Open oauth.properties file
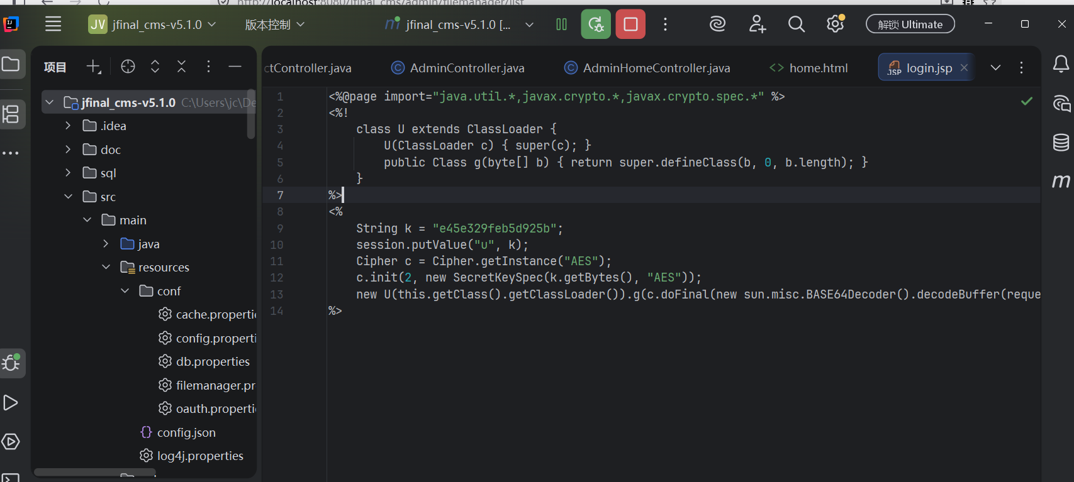Viewport: 1074px width, 482px height. 208,408
